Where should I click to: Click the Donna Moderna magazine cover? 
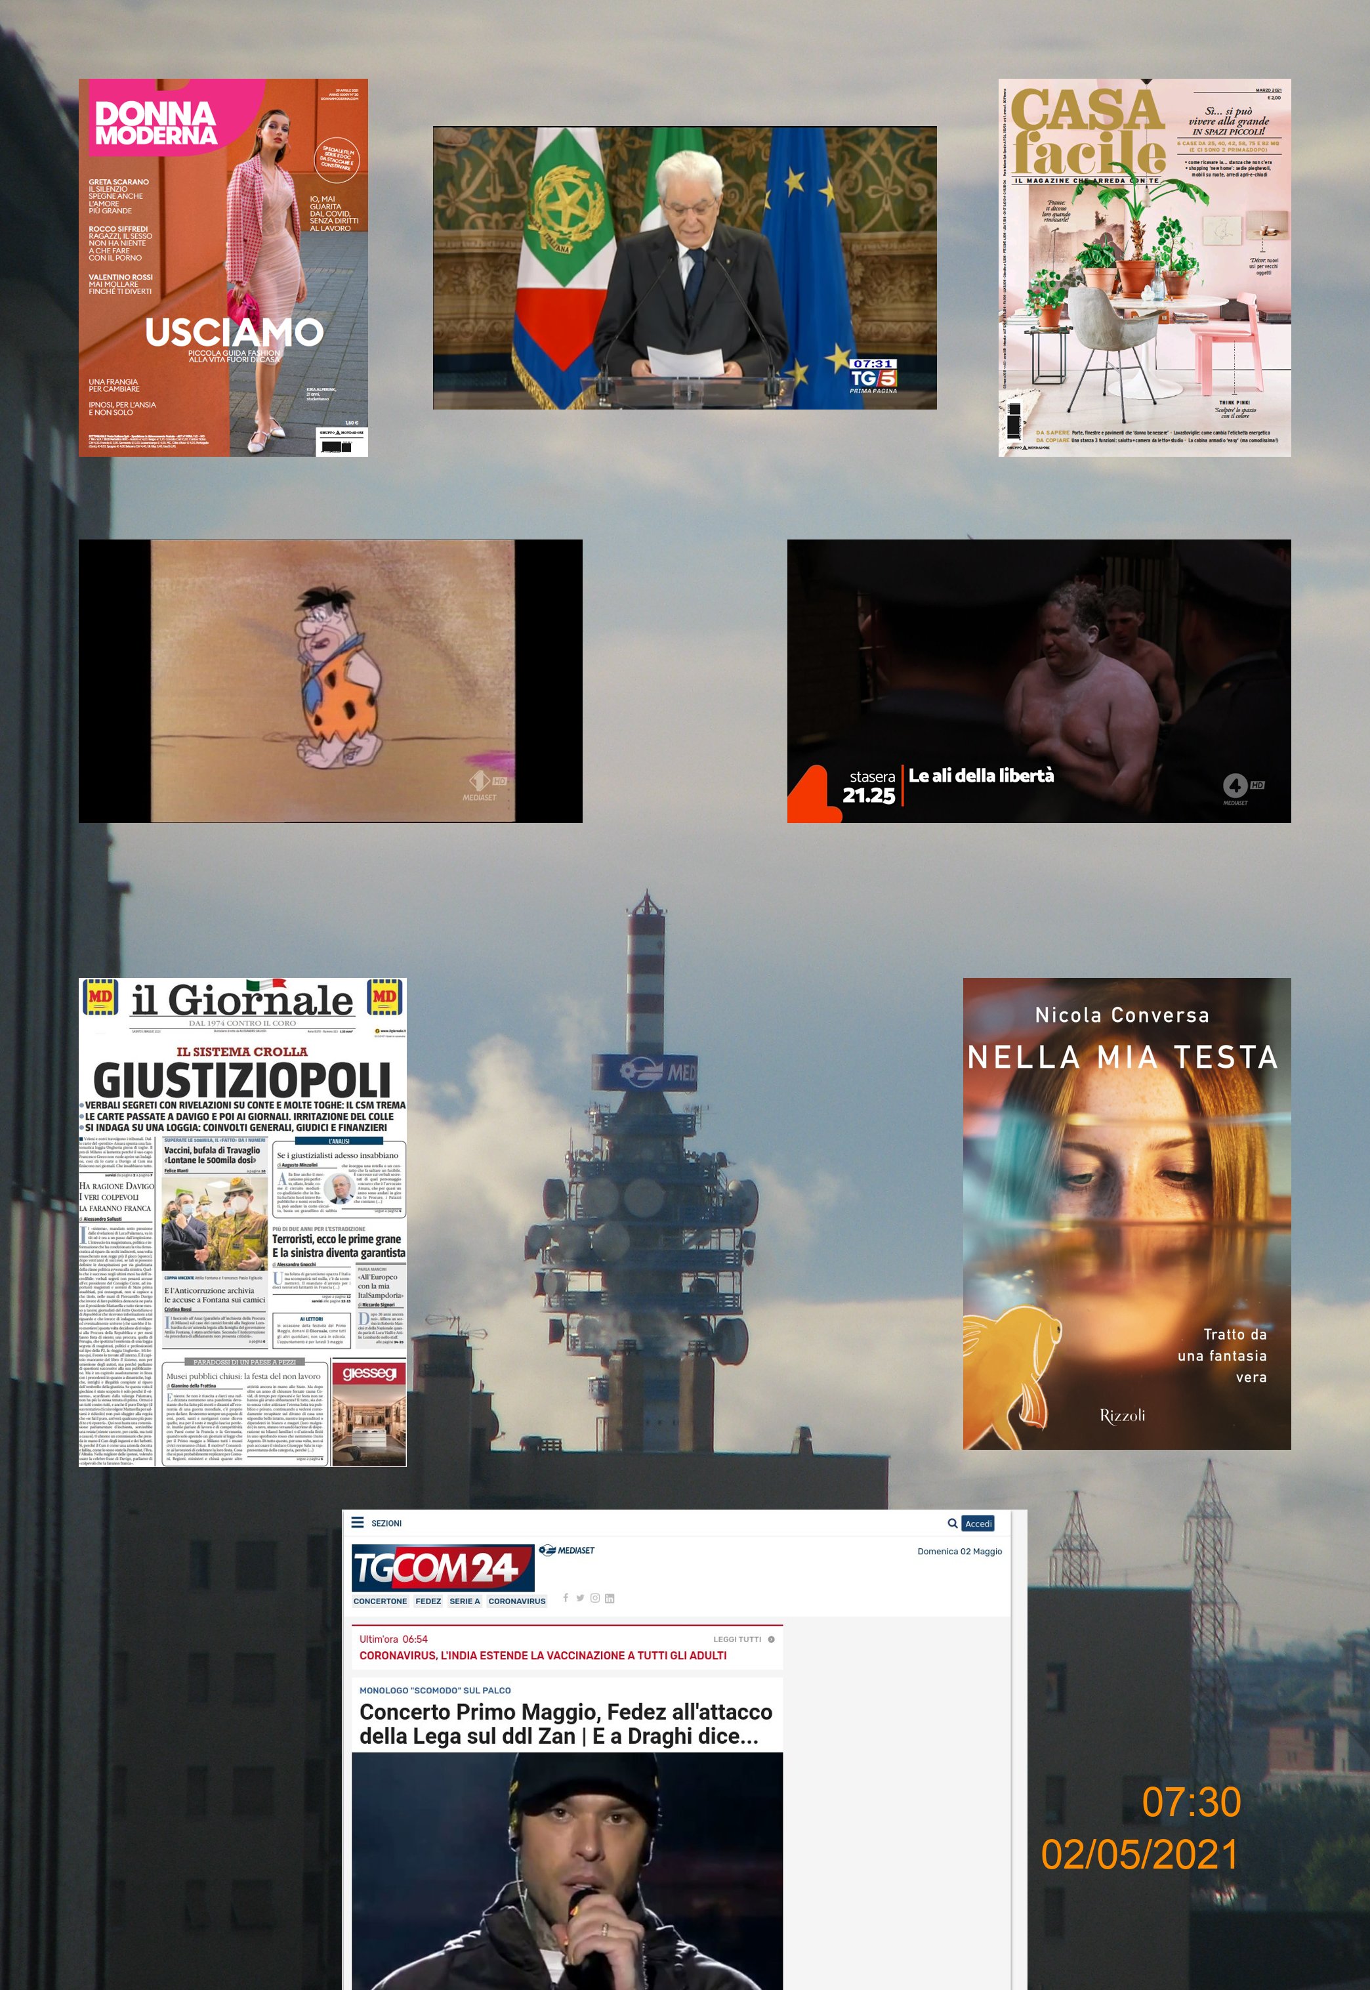point(223,267)
